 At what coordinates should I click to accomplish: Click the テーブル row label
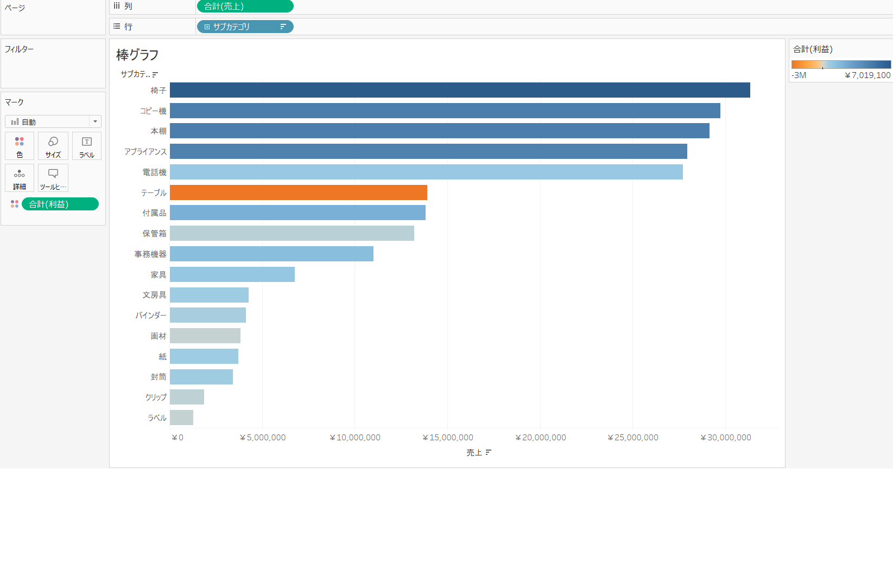click(x=154, y=193)
